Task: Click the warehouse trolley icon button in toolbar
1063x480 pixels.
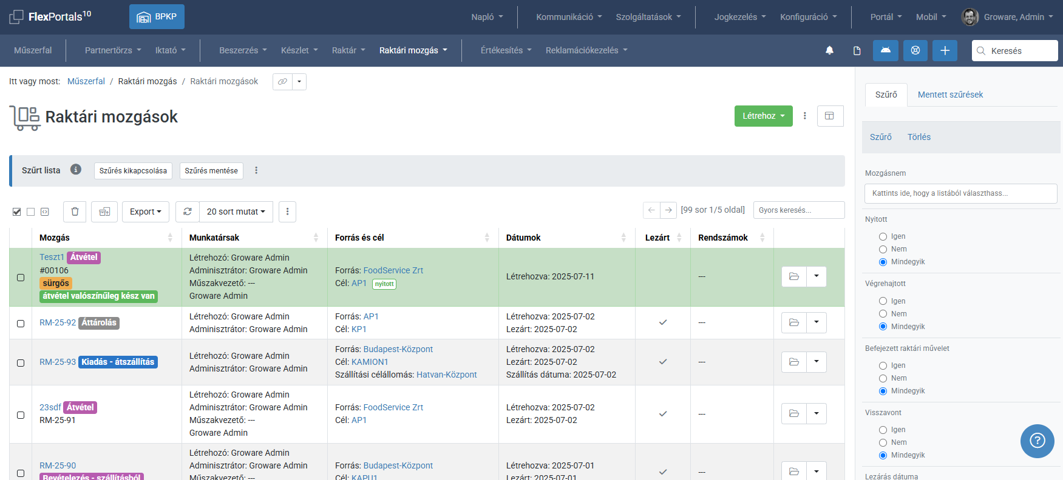Action: pyautogui.click(x=104, y=212)
